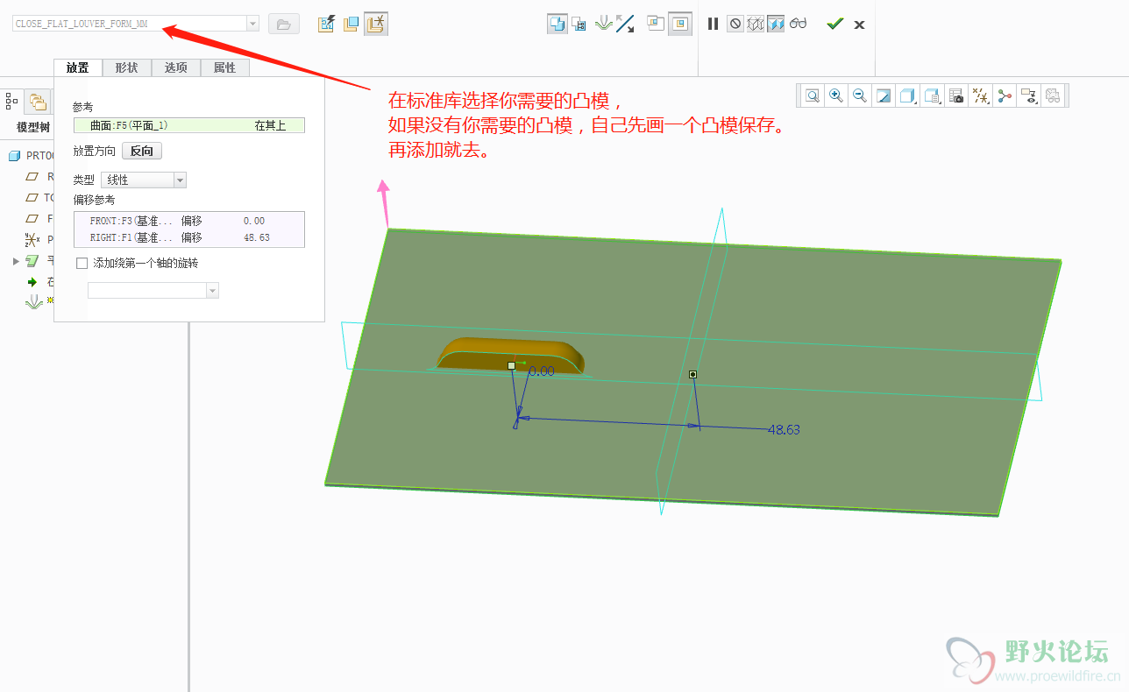Click the Refit zoom icon
This screenshot has height=692, width=1129.
pos(813,95)
